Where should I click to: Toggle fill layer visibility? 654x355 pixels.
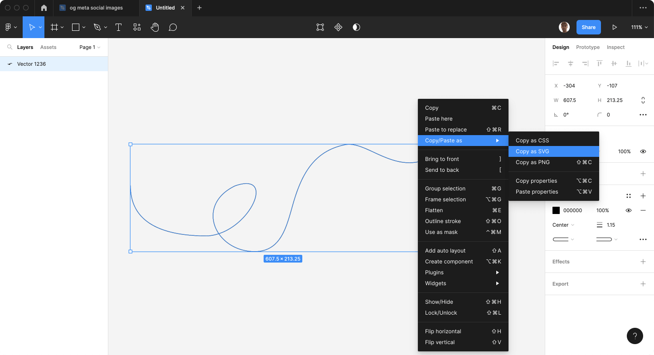pos(643,151)
